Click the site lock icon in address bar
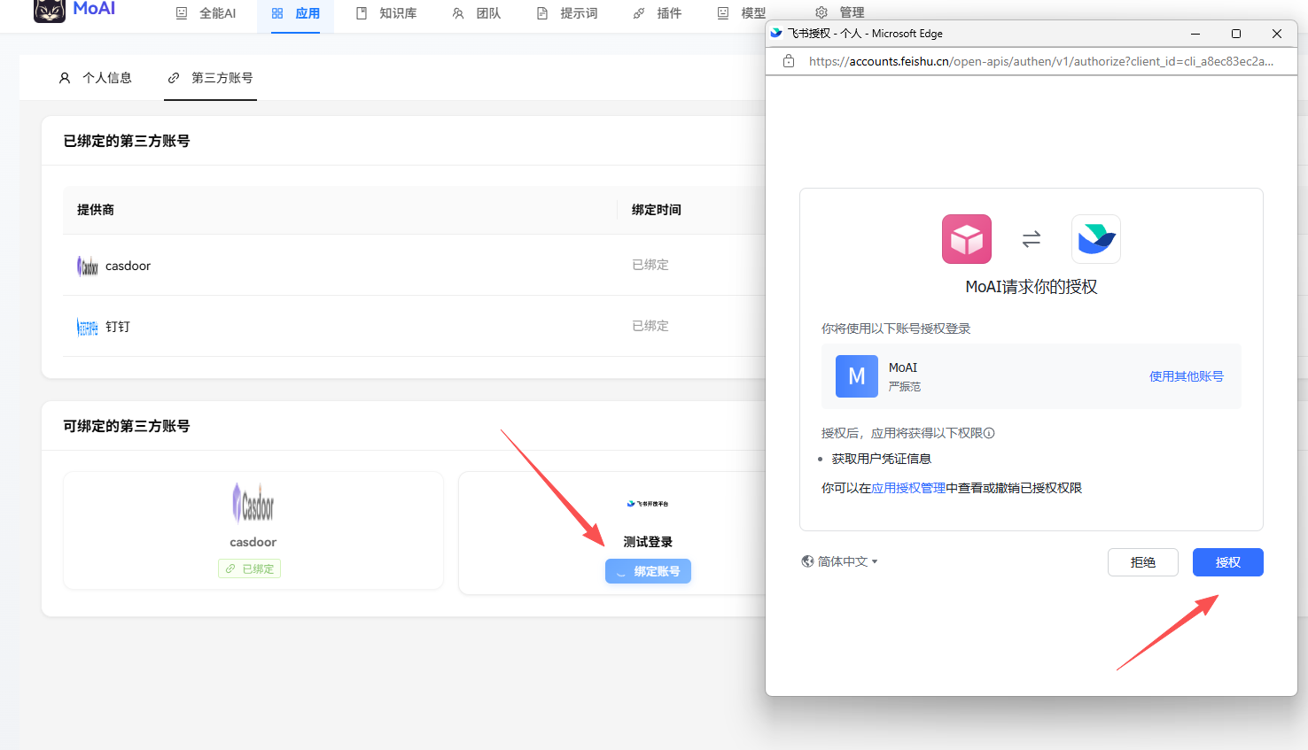This screenshot has width=1308, height=750. (x=789, y=61)
